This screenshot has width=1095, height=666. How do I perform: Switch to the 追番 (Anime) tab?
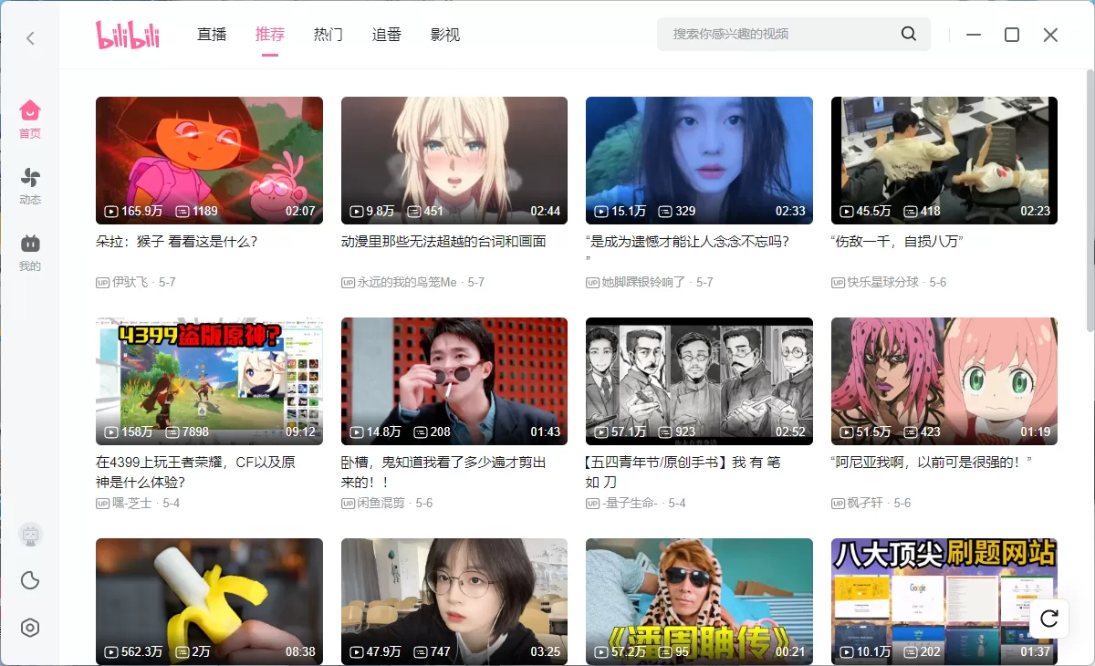tap(387, 34)
